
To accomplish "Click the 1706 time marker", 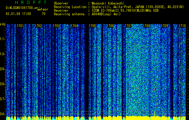I will pyautogui.click(x=110, y=26).
